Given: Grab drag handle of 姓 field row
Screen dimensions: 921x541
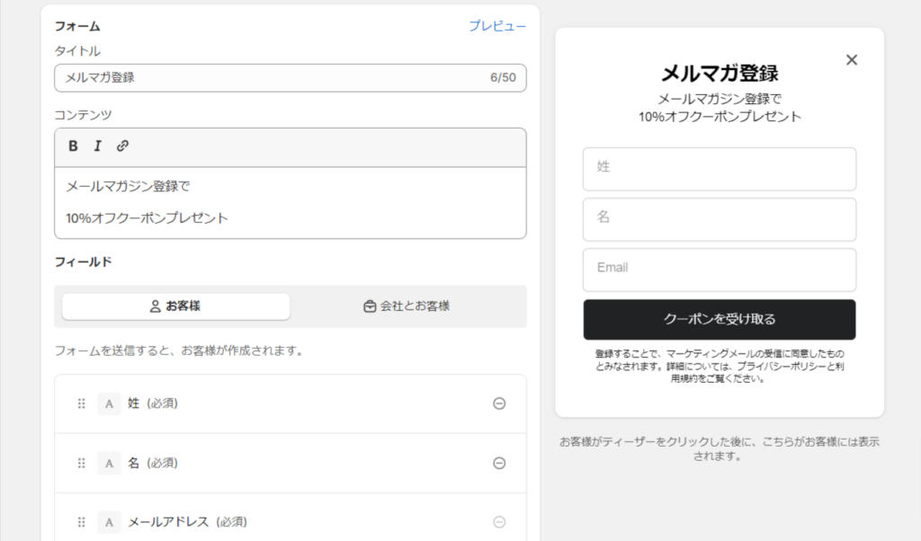Looking at the screenshot, I should [x=82, y=404].
